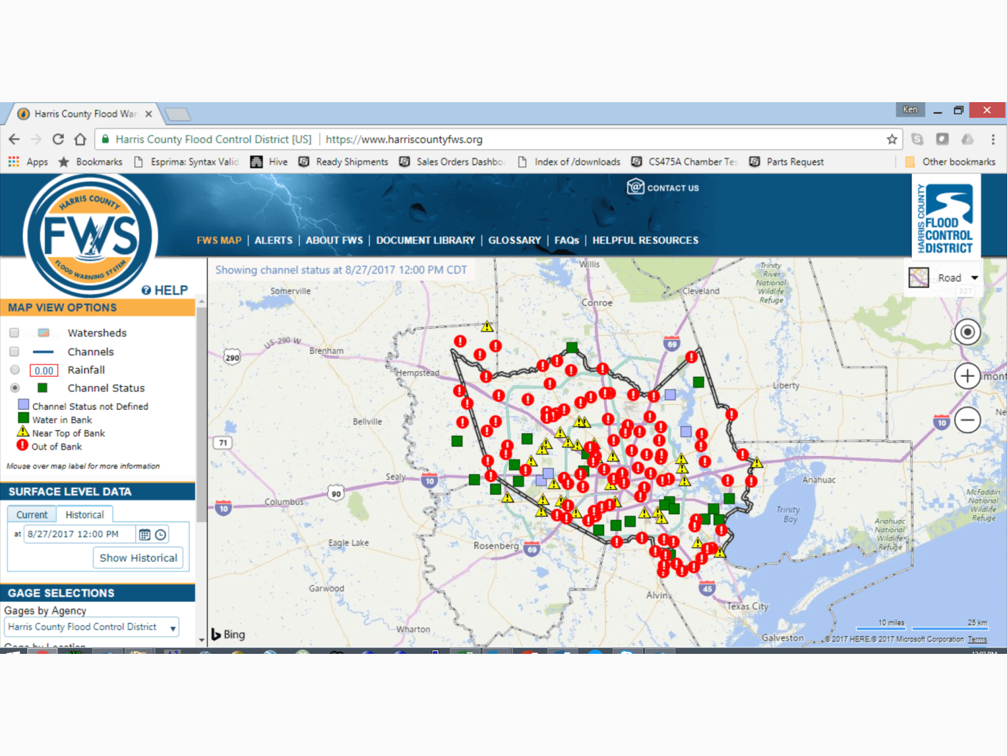Click the Contact Us envelope icon
1007x756 pixels.
[635, 187]
